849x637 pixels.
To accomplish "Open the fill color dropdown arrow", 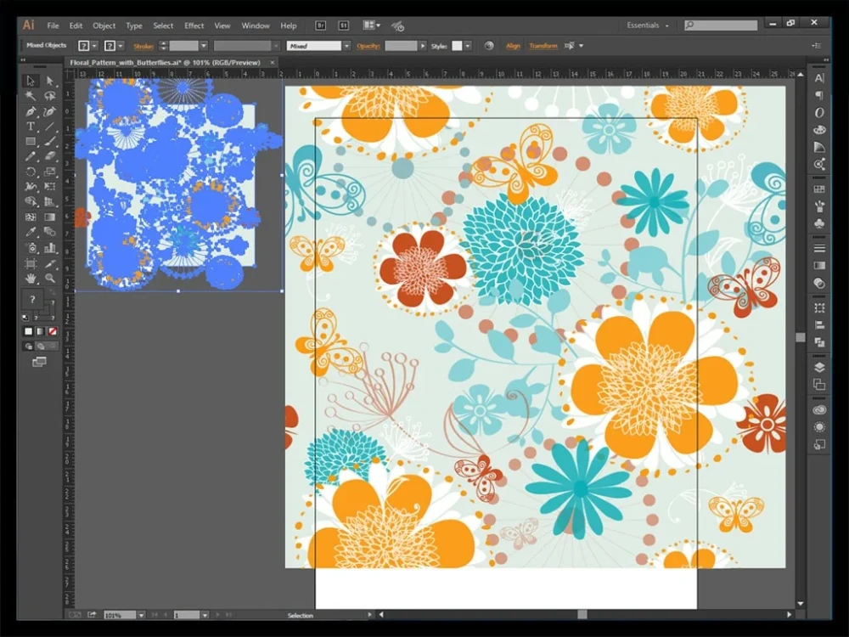I will (x=95, y=46).
